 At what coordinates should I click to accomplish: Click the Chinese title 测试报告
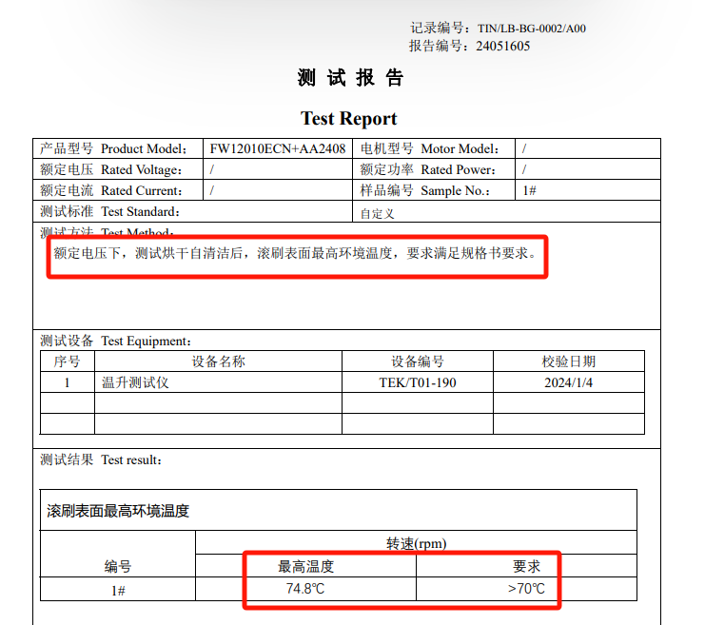(x=351, y=78)
